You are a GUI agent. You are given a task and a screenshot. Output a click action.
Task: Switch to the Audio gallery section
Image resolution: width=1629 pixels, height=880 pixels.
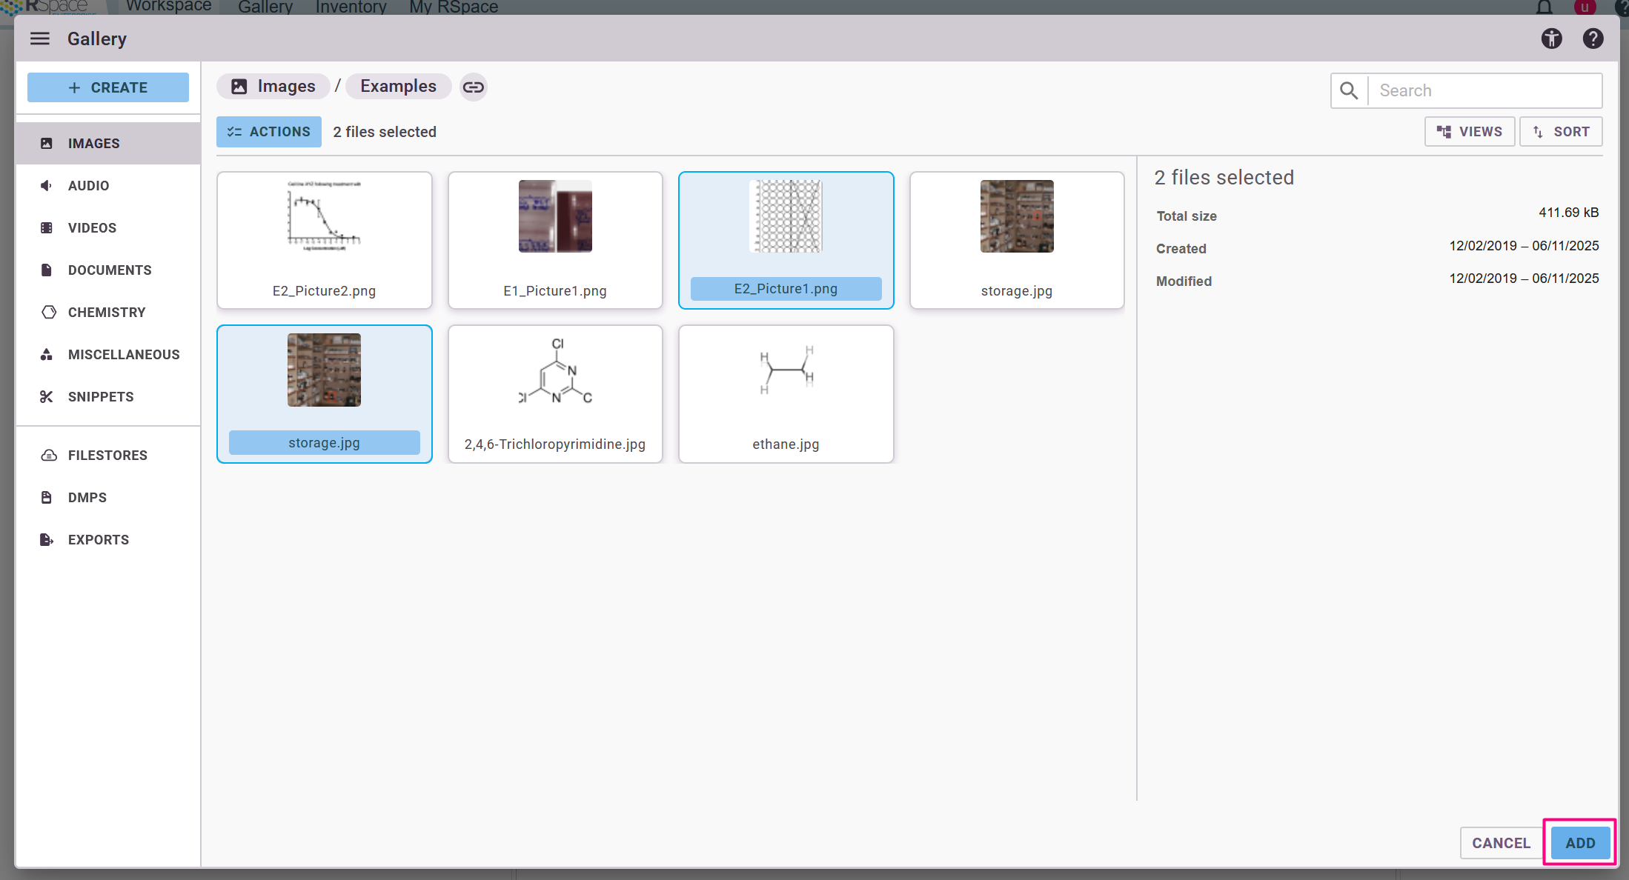pyautogui.click(x=88, y=186)
